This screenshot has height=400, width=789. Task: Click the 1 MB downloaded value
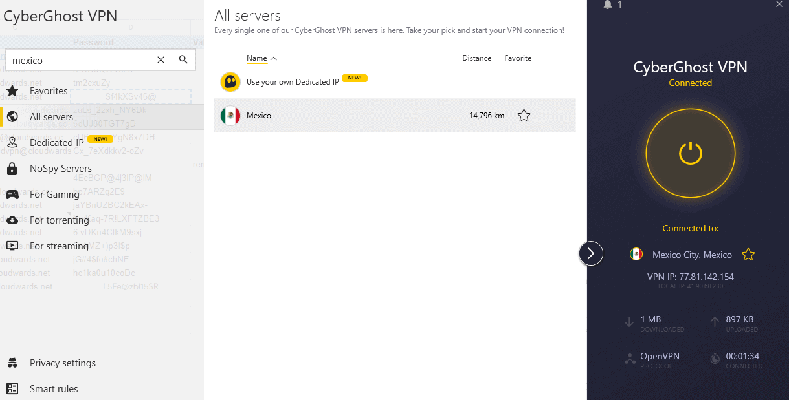point(650,319)
